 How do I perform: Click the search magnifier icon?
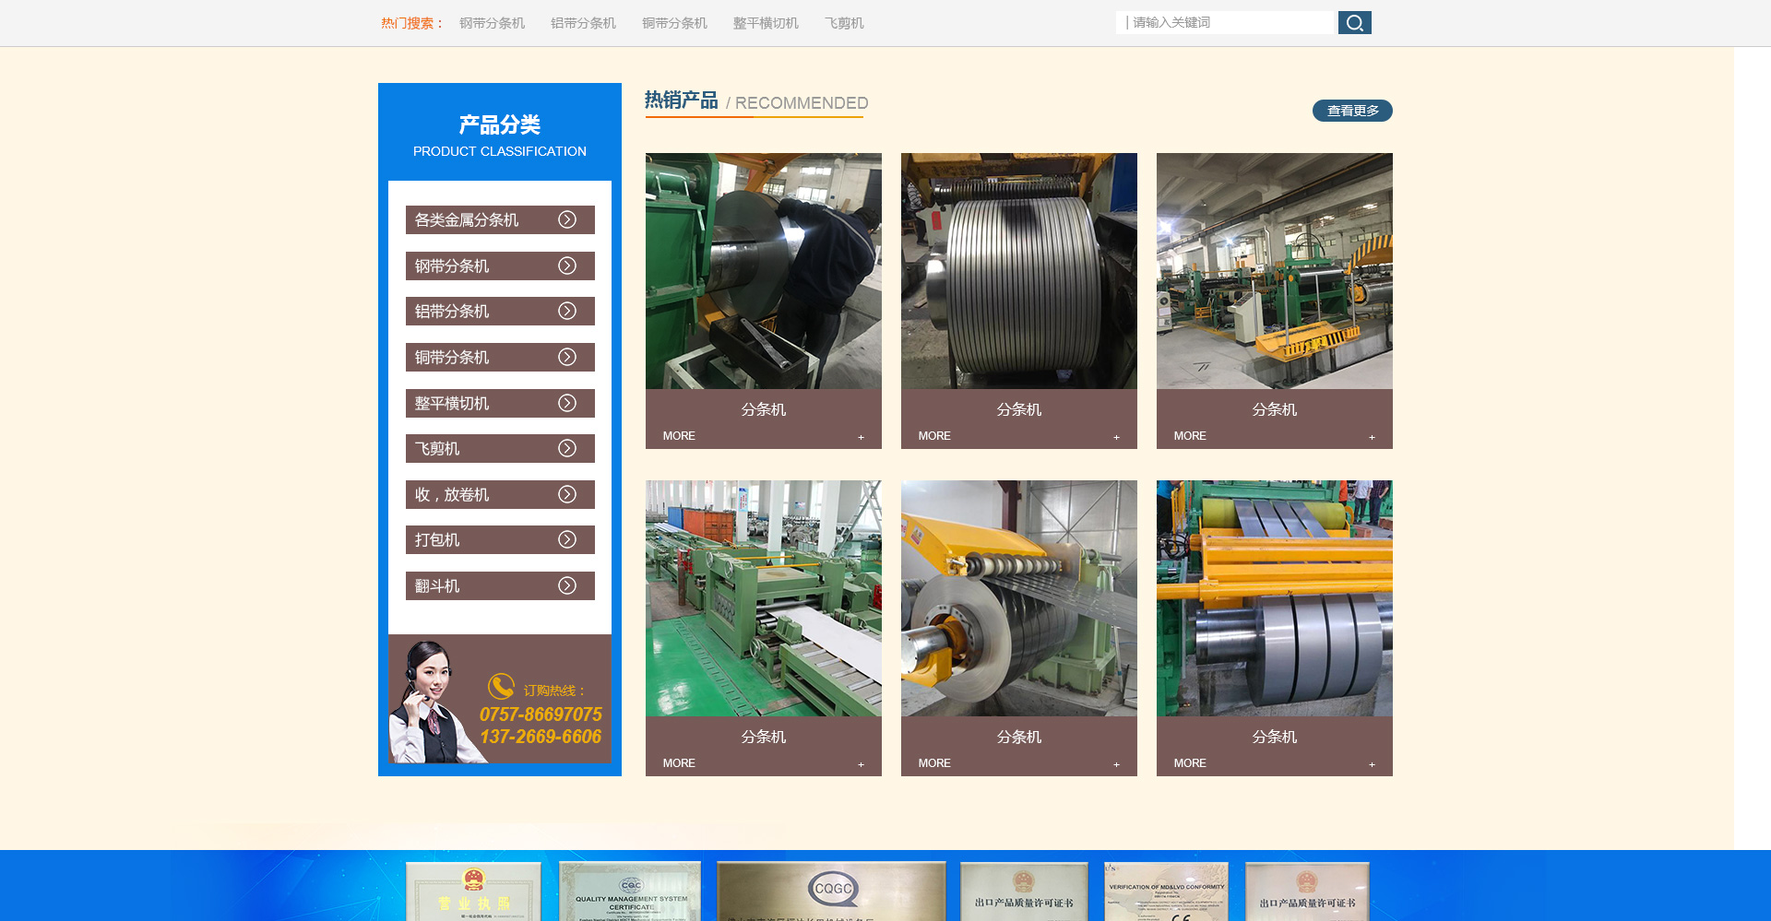1354,23
